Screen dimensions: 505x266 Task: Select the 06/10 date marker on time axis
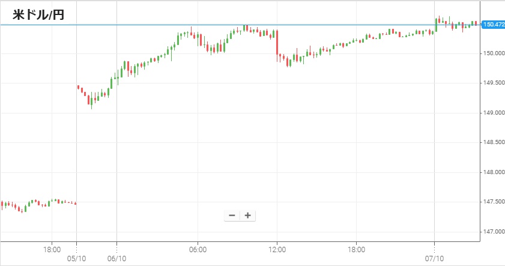point(116,258)
